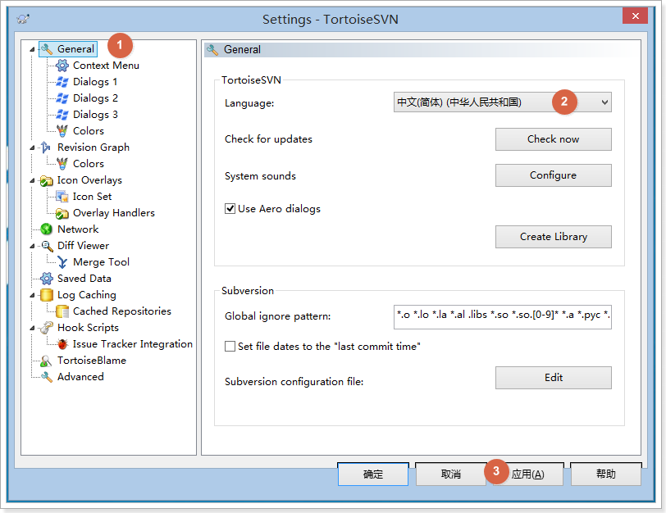
Task: Click the Overlay Handlers folder icon
Action: (62, 213)
